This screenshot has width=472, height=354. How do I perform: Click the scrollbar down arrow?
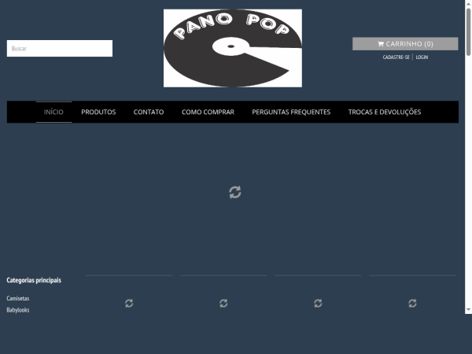pos(468,309)
